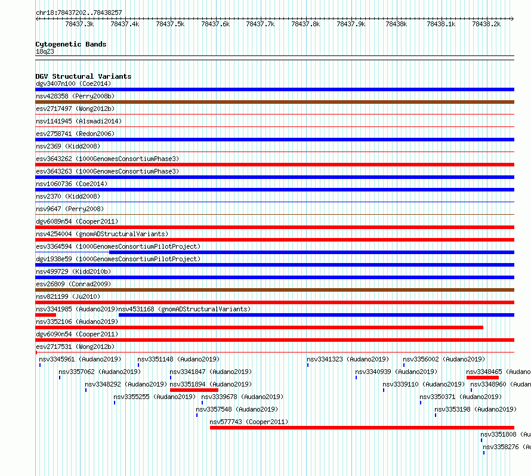This screenshot has height=476, width=531.
Task: Select nsv3352106 (Audano2019) variant label
Action: click(x=77, y=322)
